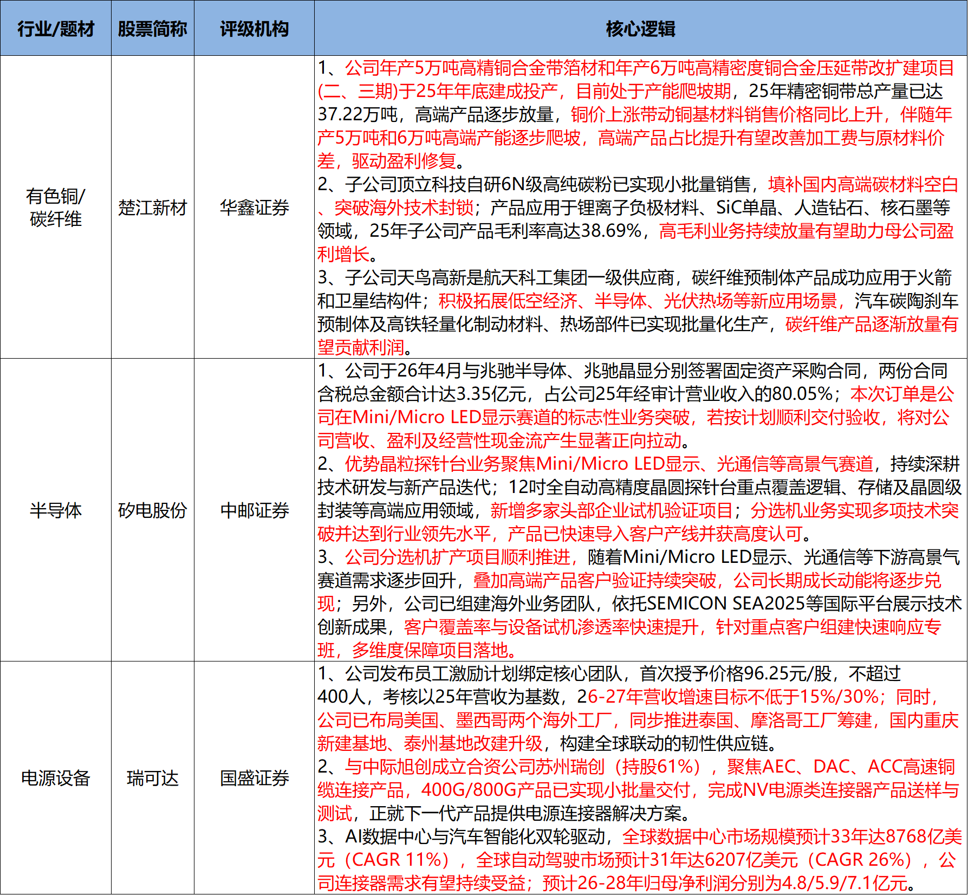Click the red text 公司分选机扩产项目顺利推进

point(458,557)
